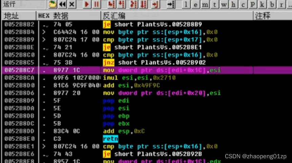Screen dimensions: 292x163
Task: Open References window with 'r' button
Action: (281, 4)
